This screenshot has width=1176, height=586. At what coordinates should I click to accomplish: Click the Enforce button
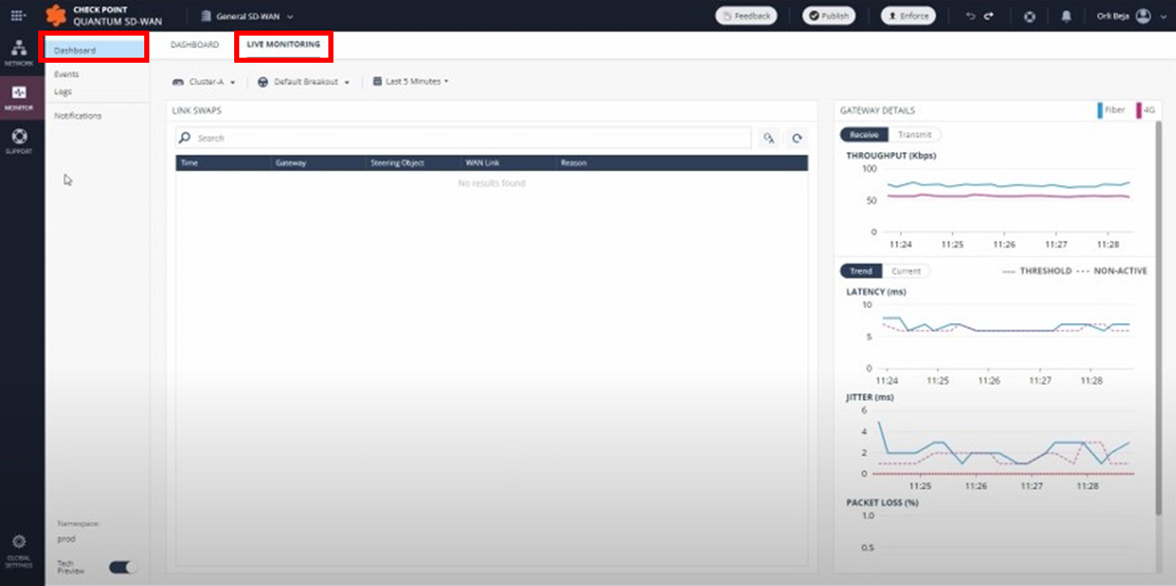pos(907,15)
